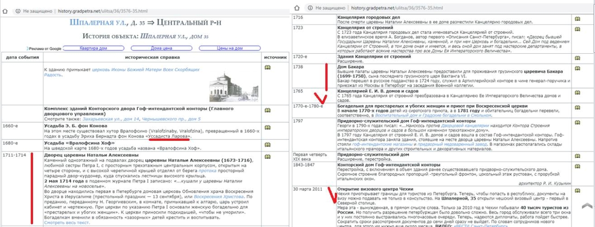The height and width of the screenshot is (227, 595).
Task: Open source book icon for 1797 Придворно-служительский дом row
Action: 577,121
